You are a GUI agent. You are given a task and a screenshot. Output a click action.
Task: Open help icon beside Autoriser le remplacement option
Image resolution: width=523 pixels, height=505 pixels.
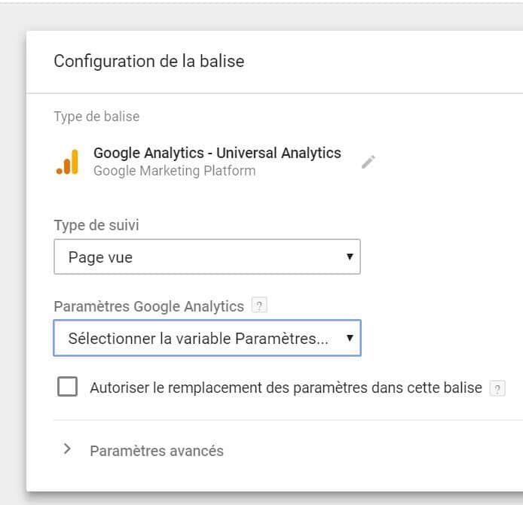click(497, 388)
